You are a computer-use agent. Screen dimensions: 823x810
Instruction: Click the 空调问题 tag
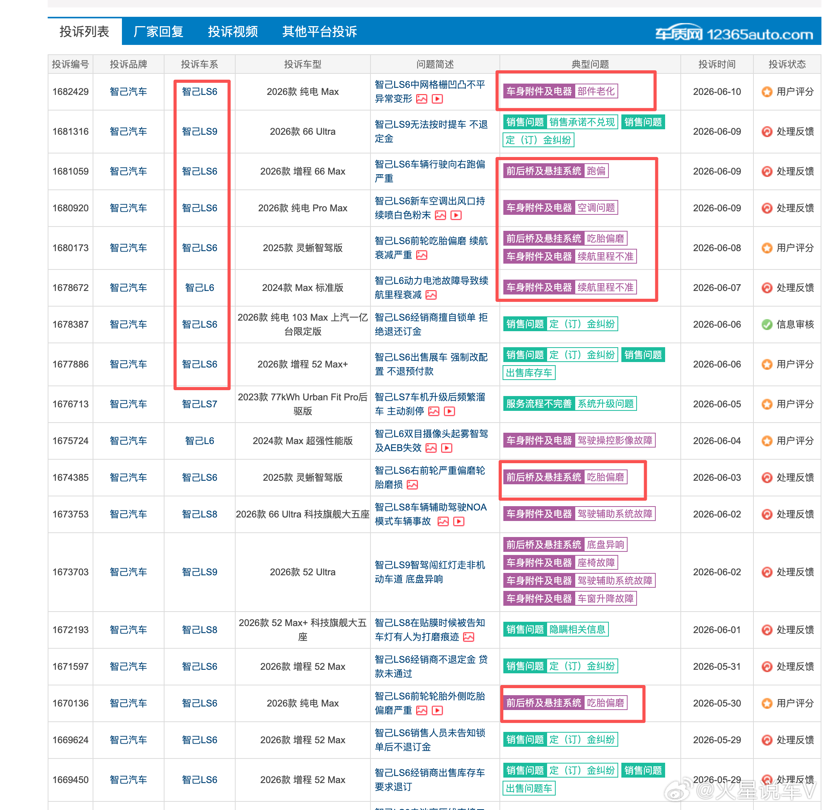[x=596, y=208]
